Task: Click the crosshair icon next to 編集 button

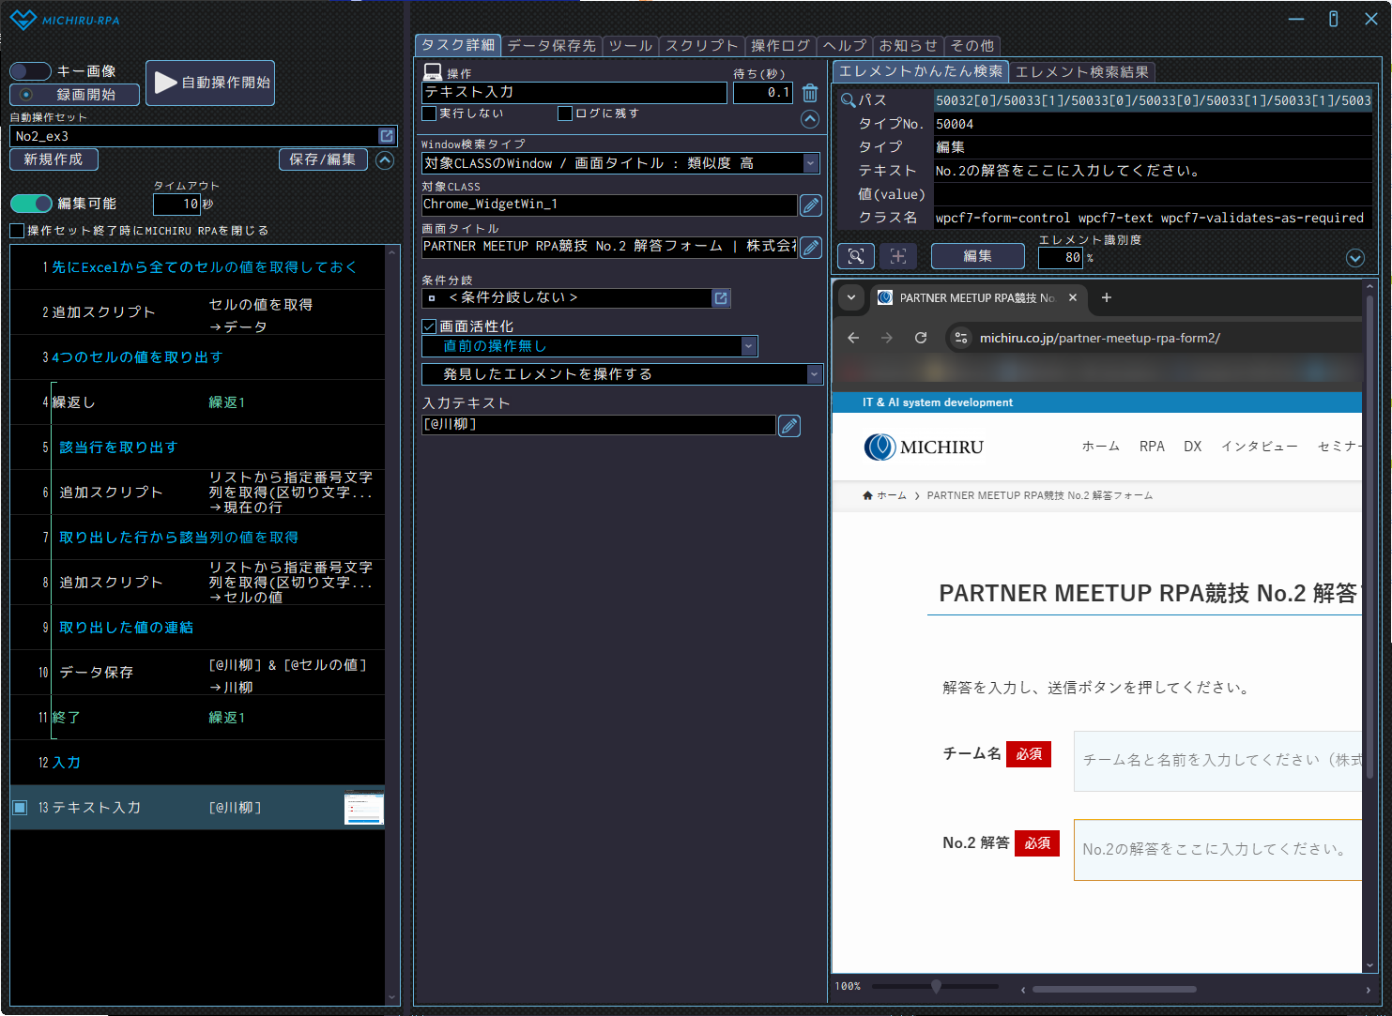Action: coord(898,256)
